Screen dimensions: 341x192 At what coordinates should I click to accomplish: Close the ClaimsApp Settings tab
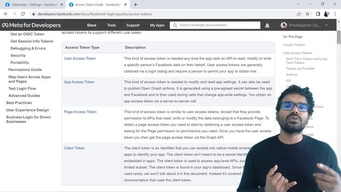tap(62, 5)
